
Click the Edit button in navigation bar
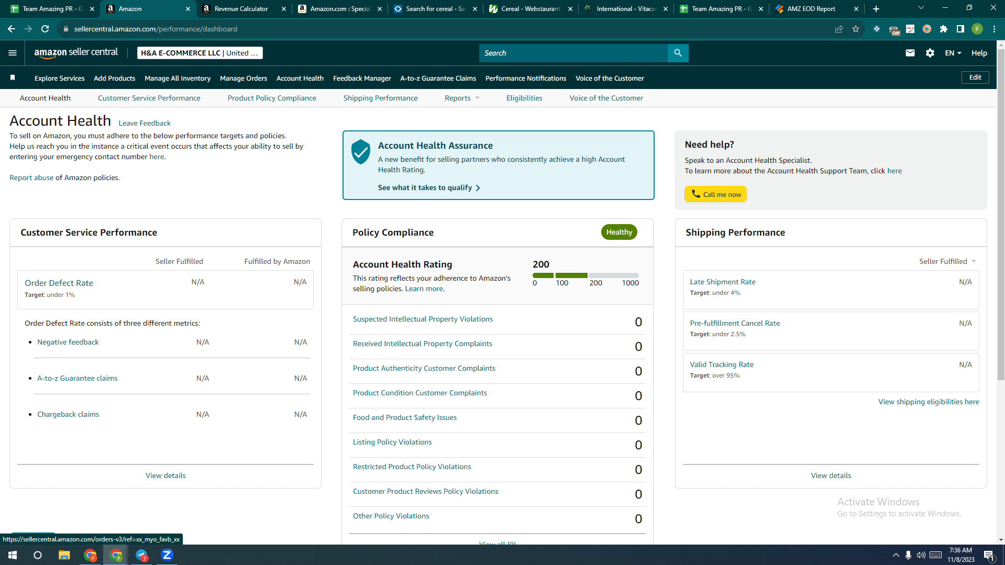[975, 77]
